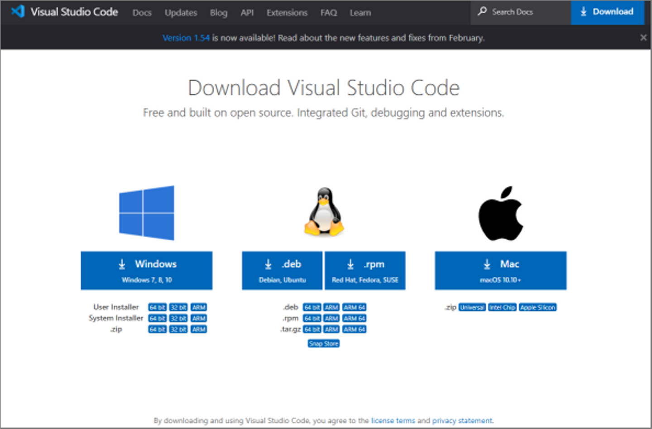Click the Windows logo icon
This screenshot has height=429, width=652.
146,213
